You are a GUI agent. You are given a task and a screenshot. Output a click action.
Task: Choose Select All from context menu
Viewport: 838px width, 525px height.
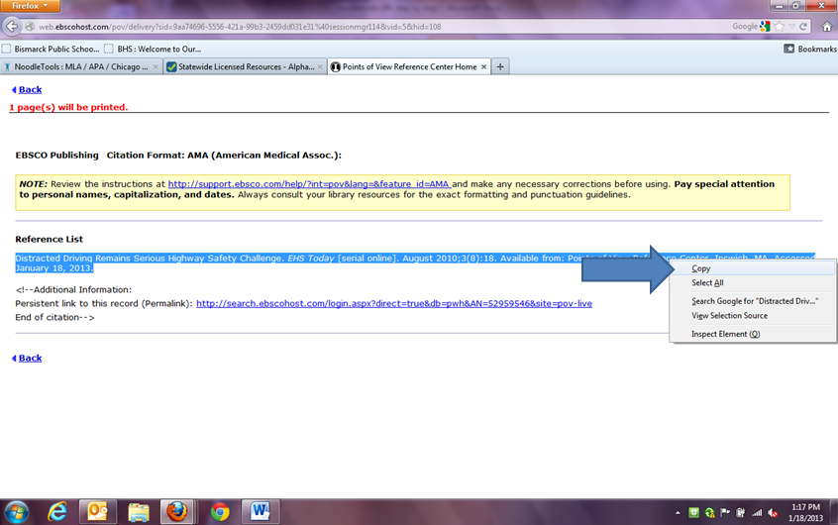[753, 283]
